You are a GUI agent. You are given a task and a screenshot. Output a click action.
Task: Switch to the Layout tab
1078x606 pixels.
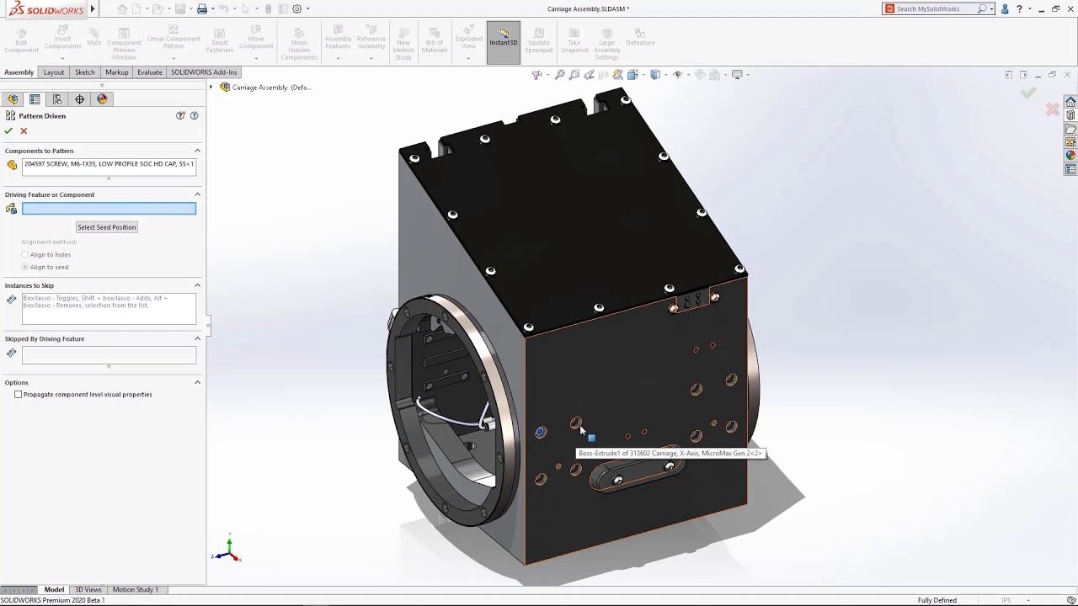click(x=54, y=72)
